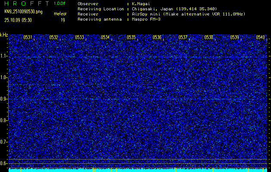Click the 0531 time marker
271x172 pixels.
pos(28,37)
